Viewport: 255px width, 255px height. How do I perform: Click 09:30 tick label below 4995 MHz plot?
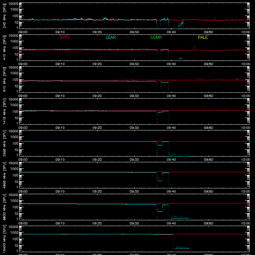pyautogui.click(x=134, y=192)
